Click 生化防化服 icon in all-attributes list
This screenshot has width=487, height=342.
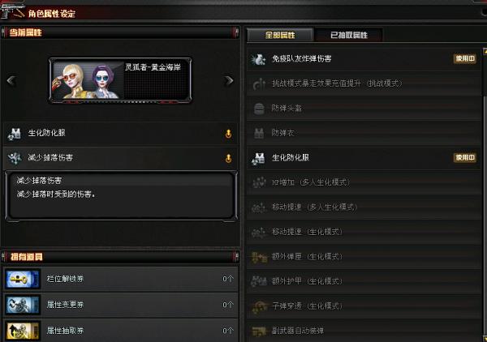tap(259, 158)
